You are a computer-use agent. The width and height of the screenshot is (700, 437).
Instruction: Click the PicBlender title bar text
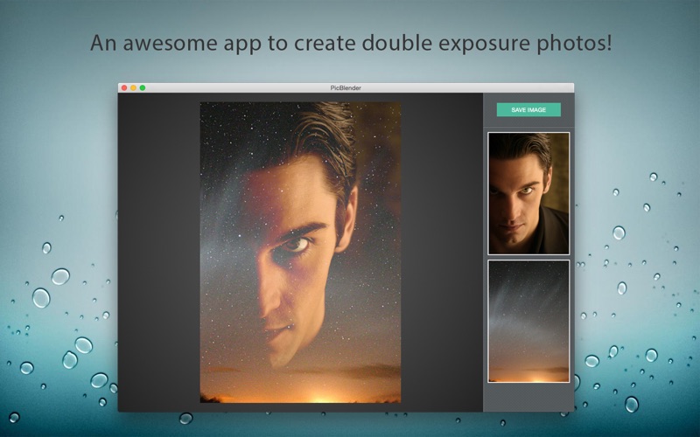[346, 88]
